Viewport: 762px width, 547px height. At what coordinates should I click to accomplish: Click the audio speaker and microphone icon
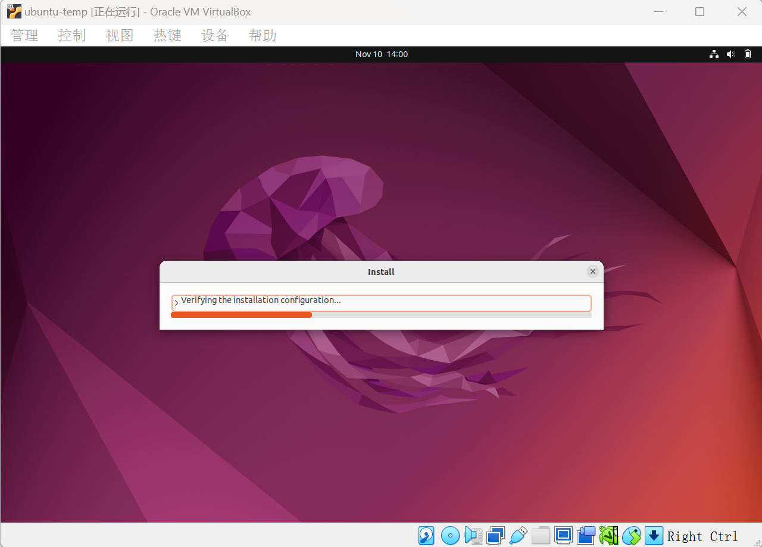[x=473, y=536]
